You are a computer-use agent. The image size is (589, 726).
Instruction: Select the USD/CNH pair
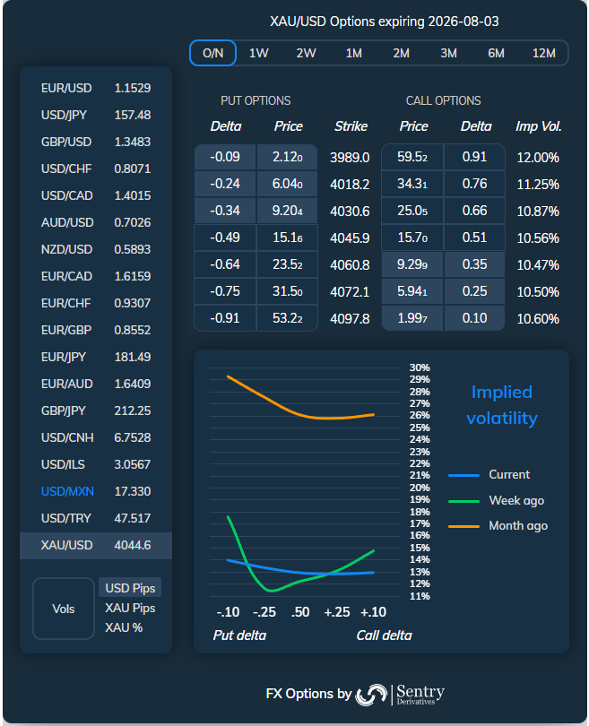[x=96, y=437]
